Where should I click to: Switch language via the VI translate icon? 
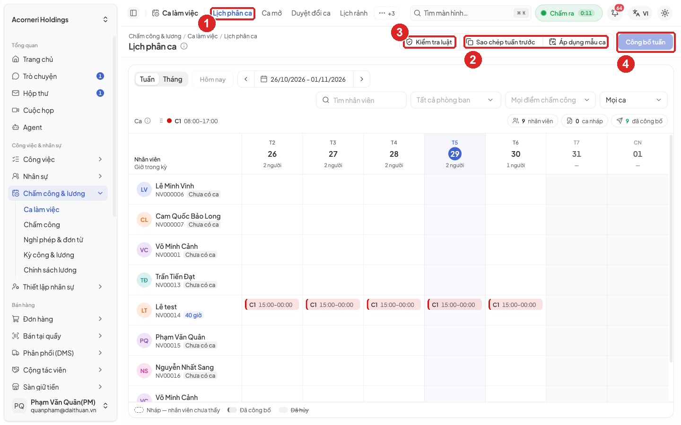pyautogui.click(x=641, y=13)
